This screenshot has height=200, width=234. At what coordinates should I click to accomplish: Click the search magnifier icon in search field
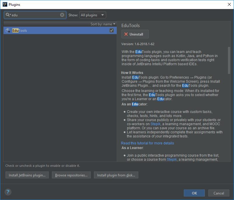point(8,15)
